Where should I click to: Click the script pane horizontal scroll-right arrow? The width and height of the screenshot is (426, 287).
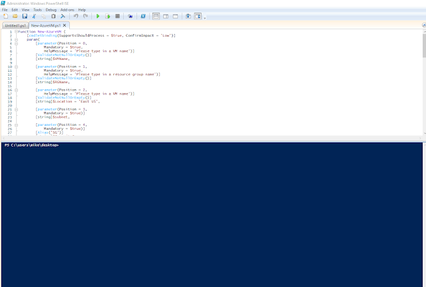(x=420, y=139)
